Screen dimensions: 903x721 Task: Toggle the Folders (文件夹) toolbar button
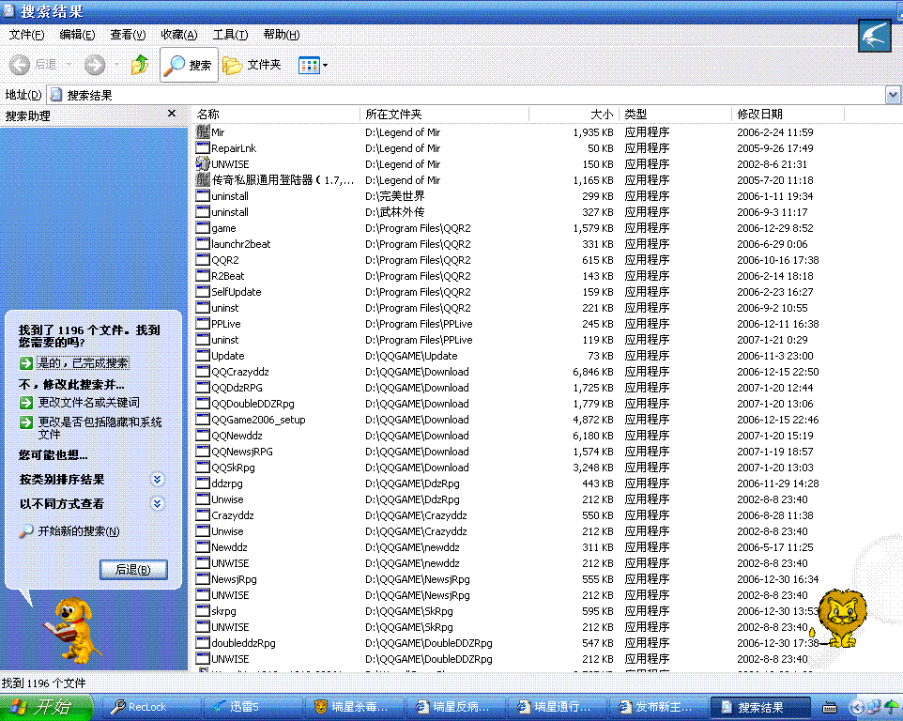pyautogui.click(x=253, y=65)
